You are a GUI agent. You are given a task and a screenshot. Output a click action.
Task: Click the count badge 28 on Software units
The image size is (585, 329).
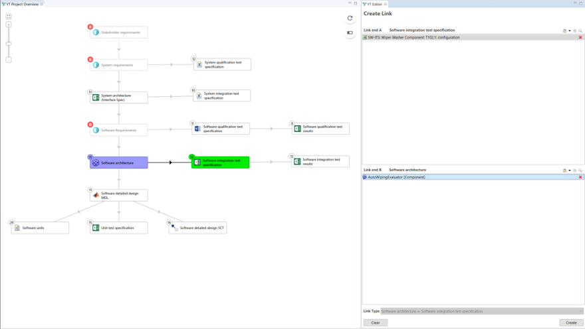click(x=11, y=222)
